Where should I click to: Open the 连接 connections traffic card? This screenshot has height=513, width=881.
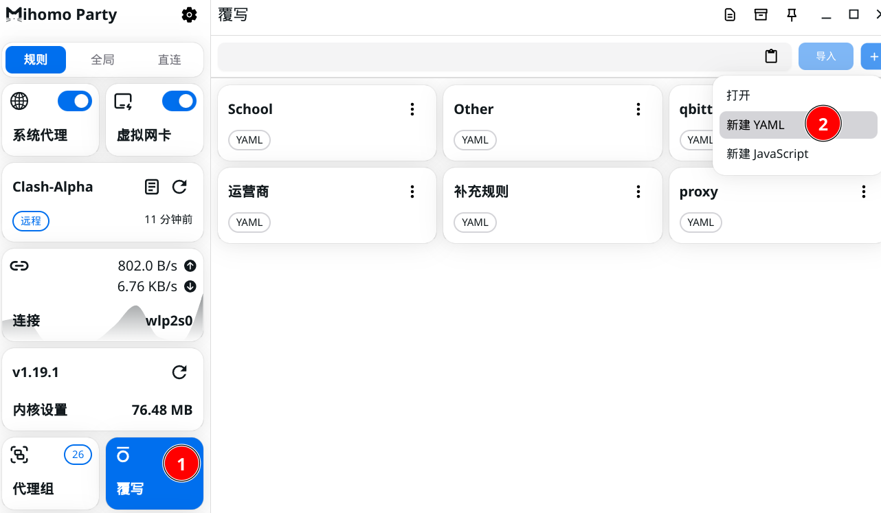(x=102, y=295)
